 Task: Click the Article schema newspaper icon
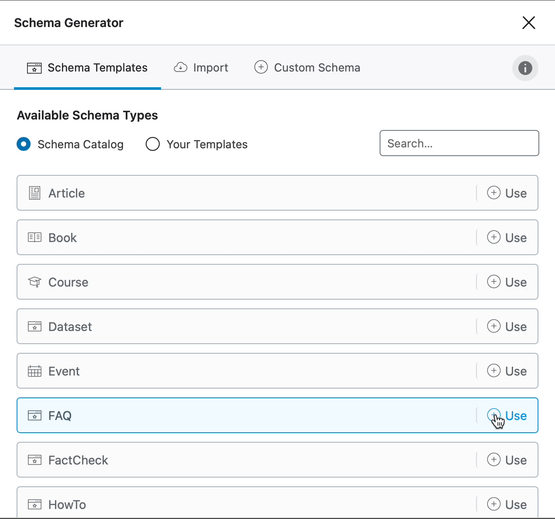34,193
